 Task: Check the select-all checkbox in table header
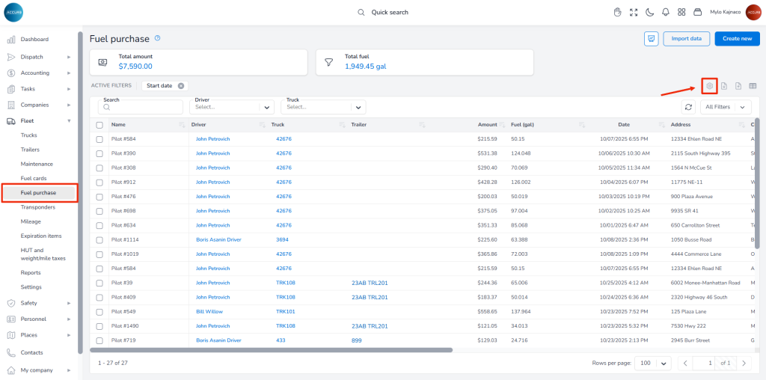coord(99,125)
